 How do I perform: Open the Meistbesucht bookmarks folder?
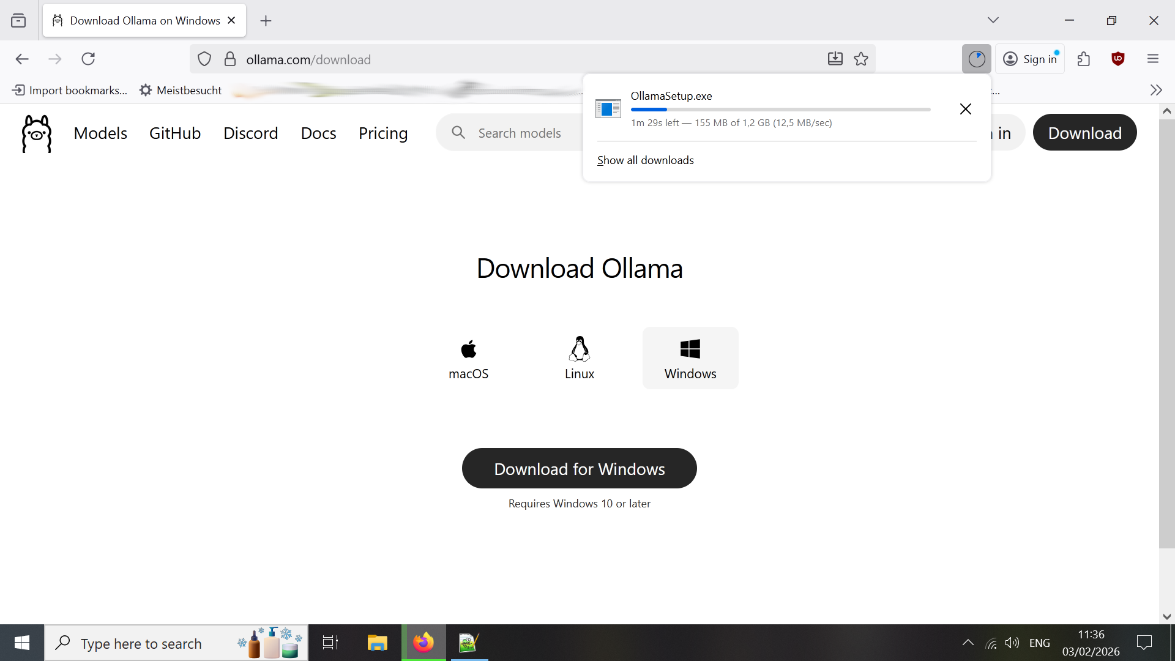coord(181,90)
